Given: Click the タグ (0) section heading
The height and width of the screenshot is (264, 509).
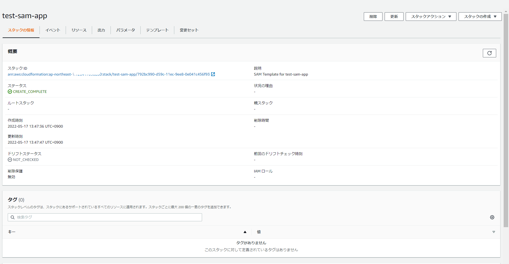Looking at the screenshot, I should pyautogui.click(x=16, y=200).
